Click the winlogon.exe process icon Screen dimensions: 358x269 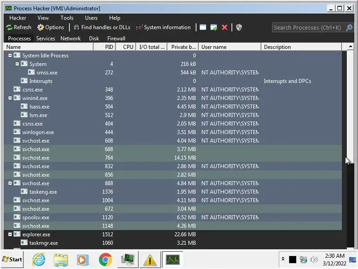(17, 132)
